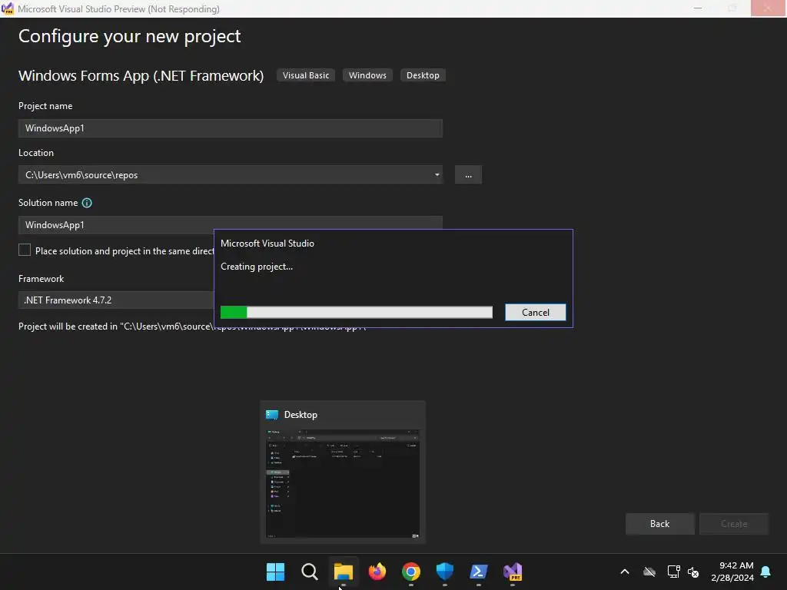
Task: Show hidden system tray icons
Action: (624, 572)
